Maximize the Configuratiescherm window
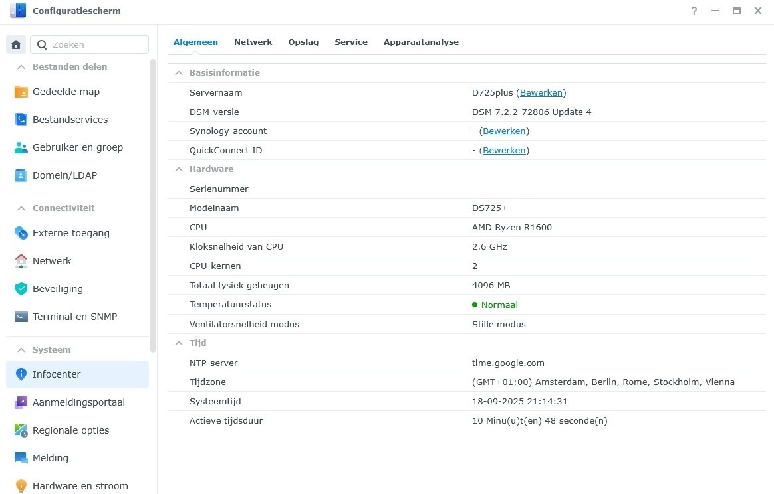Viewport: 774px width, 494px height. click(737, 11)
